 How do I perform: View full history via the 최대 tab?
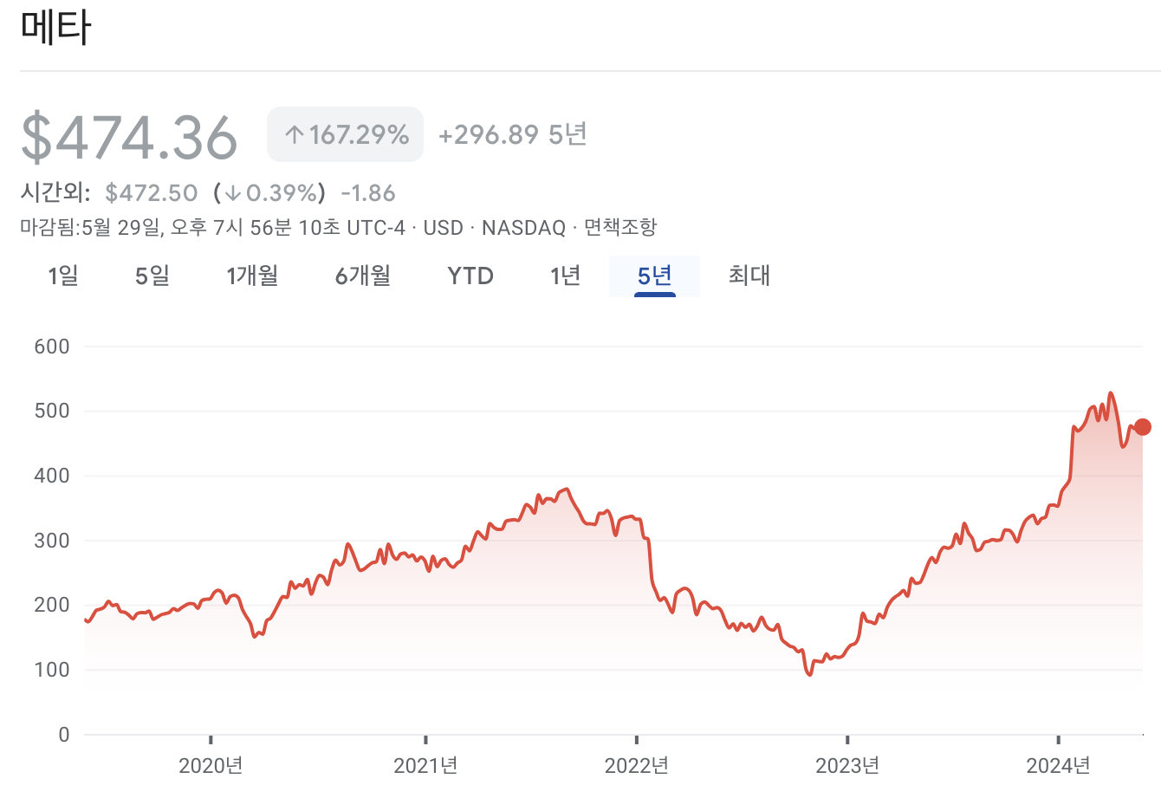pos(749,276)
